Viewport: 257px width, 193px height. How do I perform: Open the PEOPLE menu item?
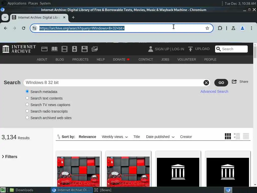pos(210,60)
